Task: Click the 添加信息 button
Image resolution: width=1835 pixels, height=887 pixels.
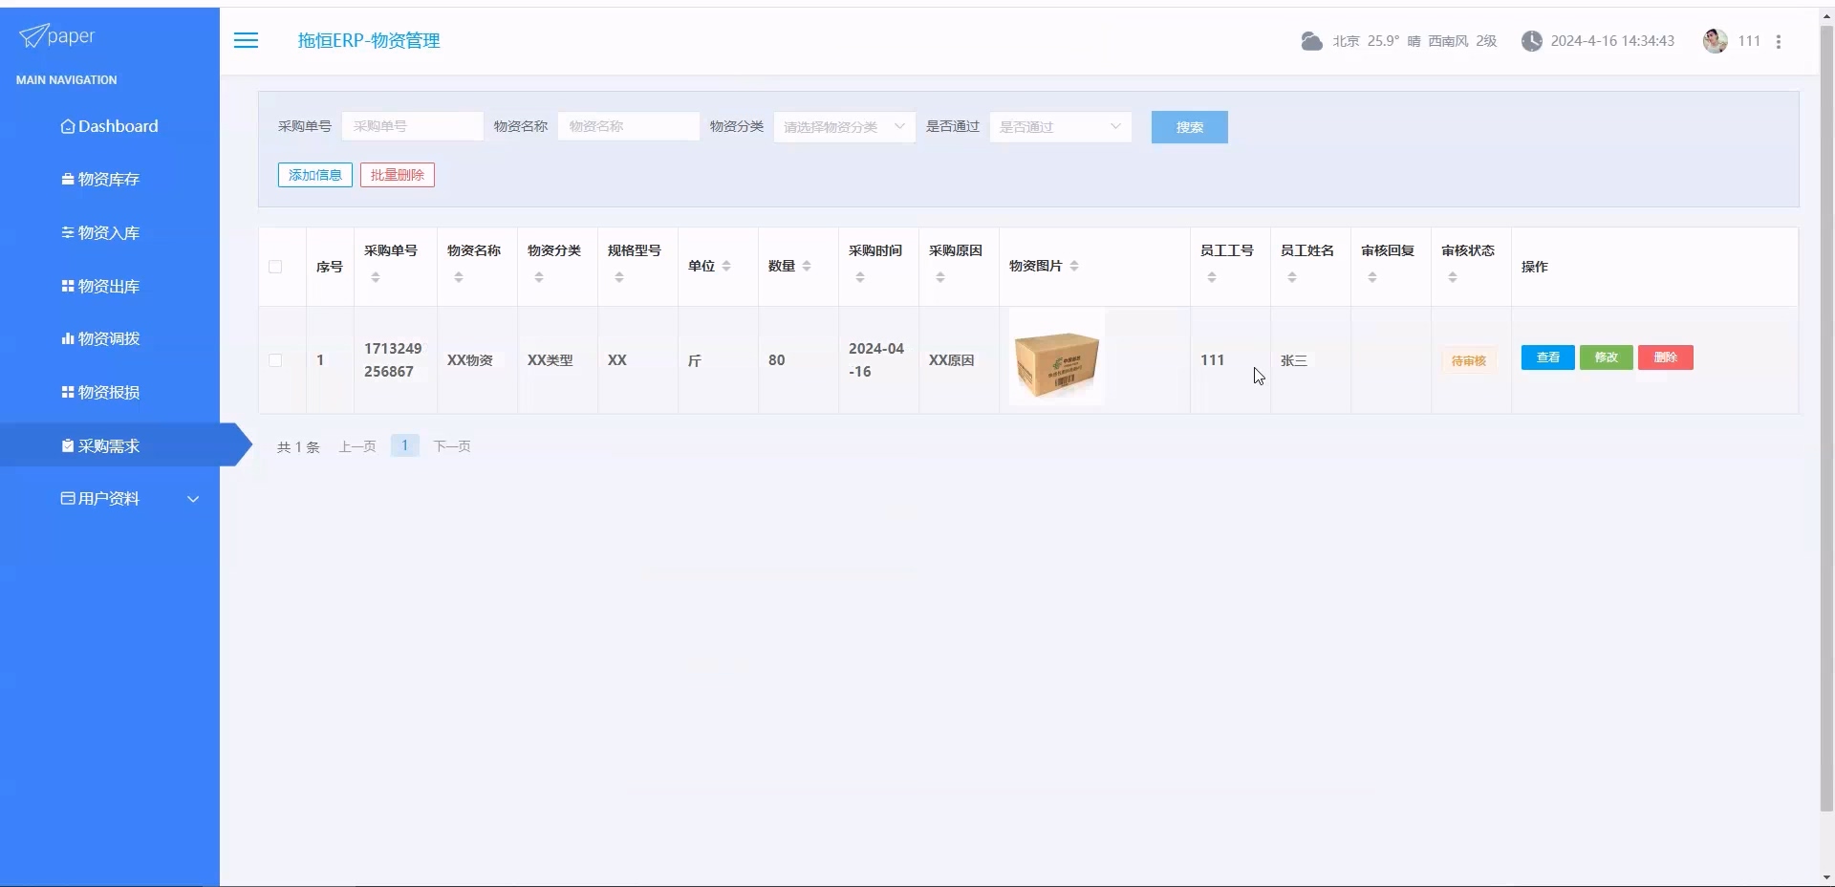Action: (314, 175)
